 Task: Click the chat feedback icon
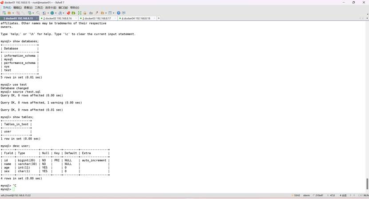click(x=124, y=13)
